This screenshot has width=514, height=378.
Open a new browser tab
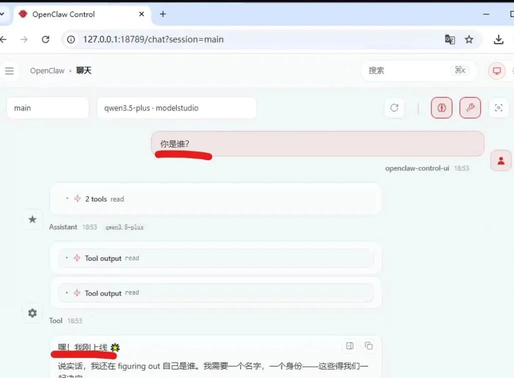(x=163, y=14)
